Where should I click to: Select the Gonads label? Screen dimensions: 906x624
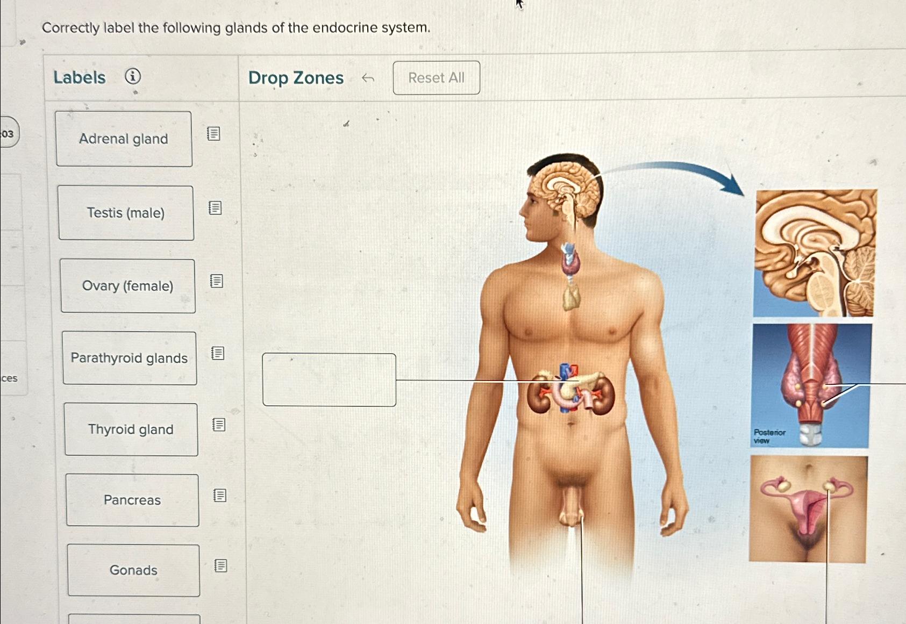133,570
